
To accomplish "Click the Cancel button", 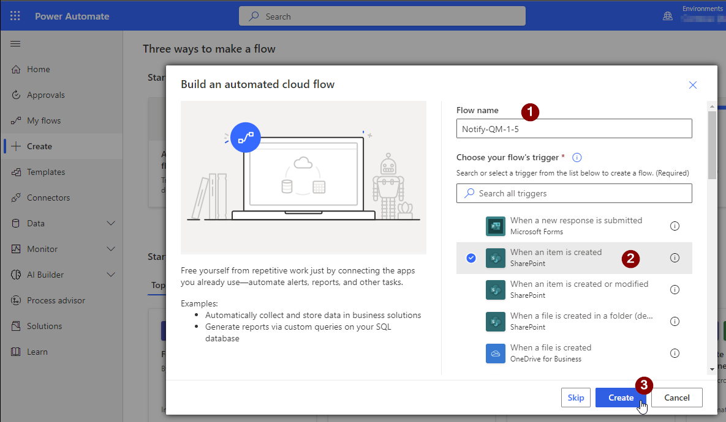I will [x=677, y=398].
